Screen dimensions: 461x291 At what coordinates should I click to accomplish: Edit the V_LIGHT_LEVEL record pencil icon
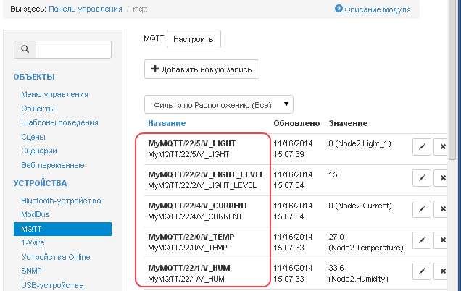421,177
